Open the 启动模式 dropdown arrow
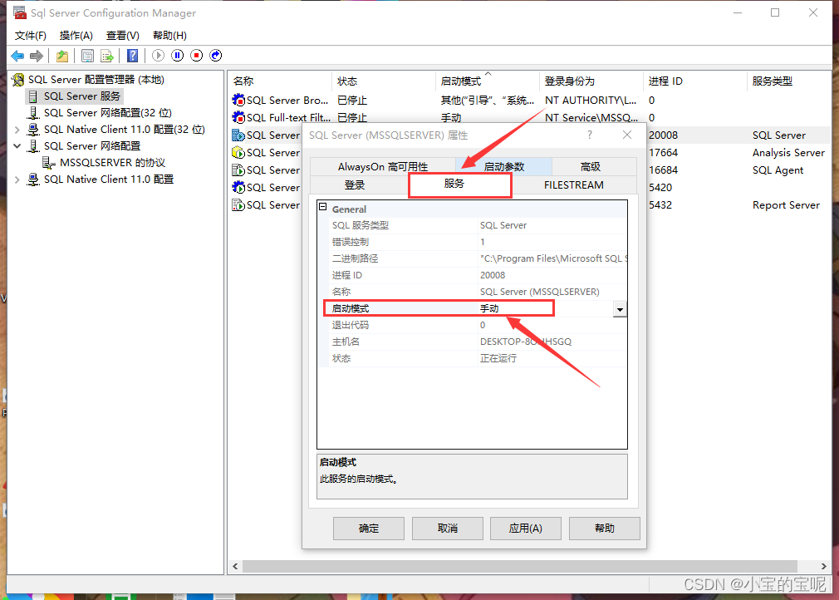This screenshot has width=839, height=600. pyautogui.click(x=620, y=309)
